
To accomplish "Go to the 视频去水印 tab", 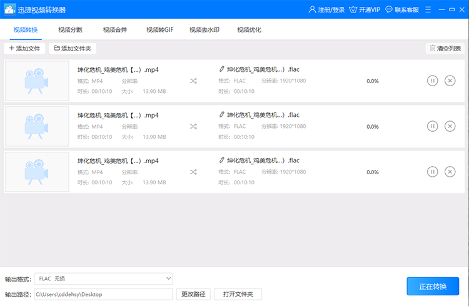I will [204, 29].
